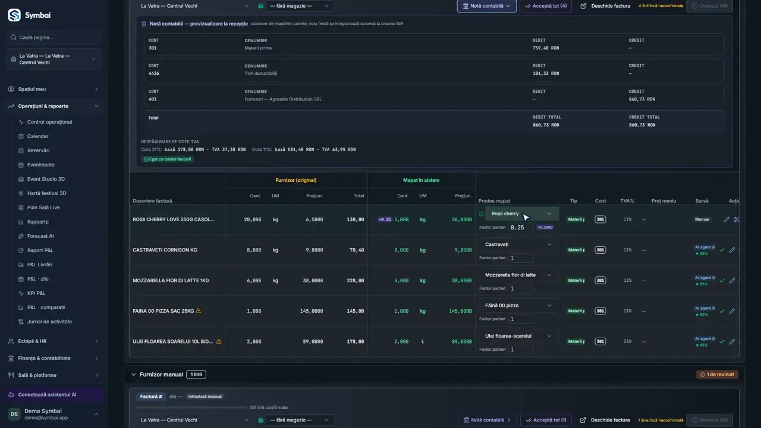
Task: Accept the Castraveti mapping with the checkmark
Action: tap(722, 250)
